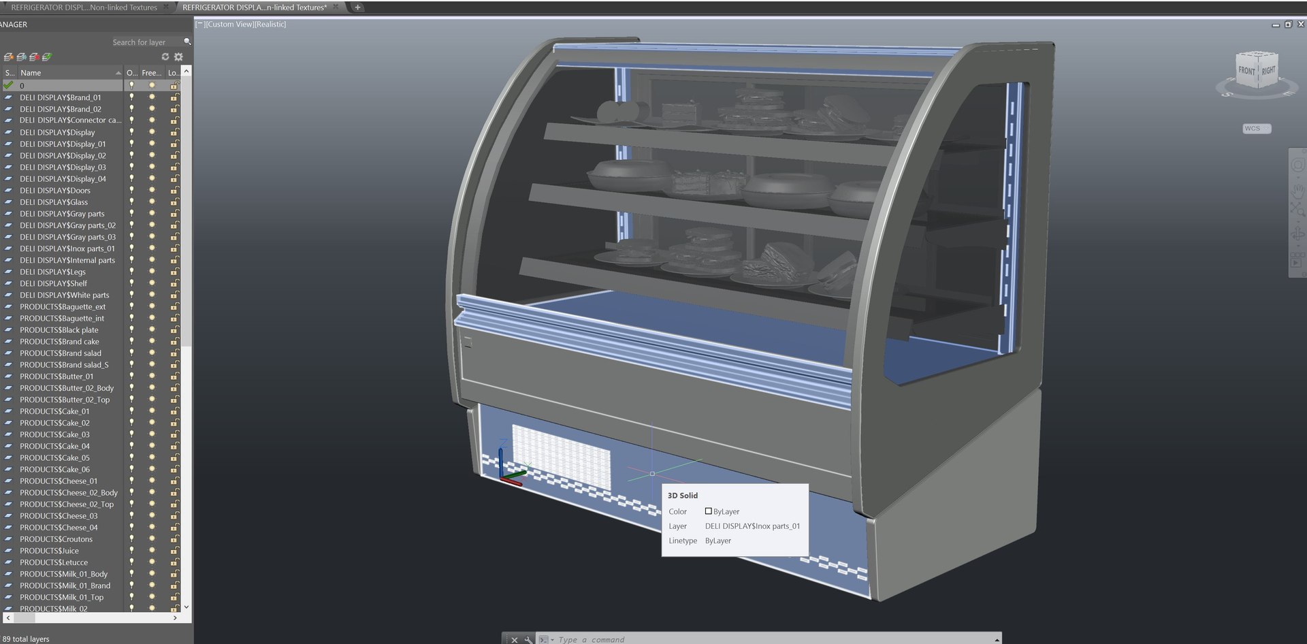Viewport: 1307px width, 644px height.
Task: Lock the DELI DISPLAY$Legs layer
Action: coord(174,272)
